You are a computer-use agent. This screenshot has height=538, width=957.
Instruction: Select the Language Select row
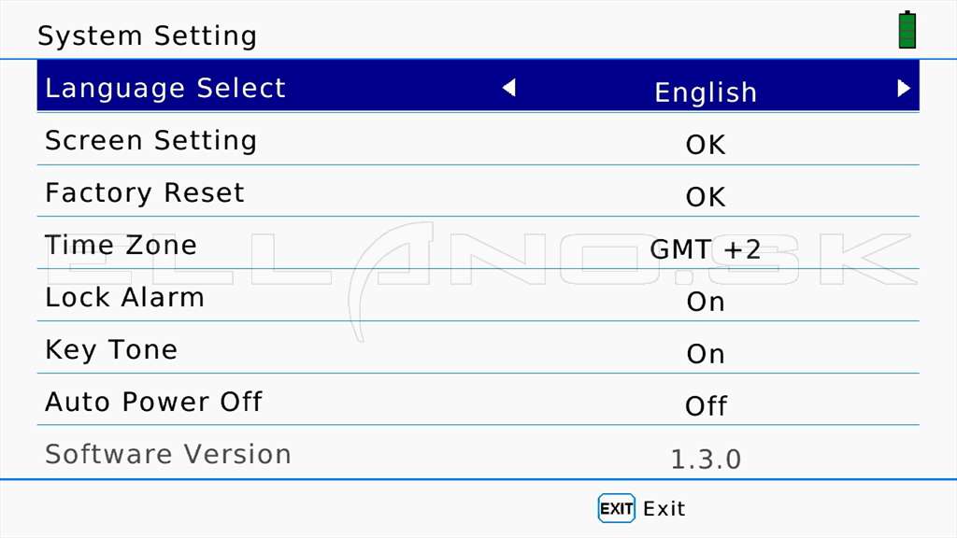coord(478,86)
